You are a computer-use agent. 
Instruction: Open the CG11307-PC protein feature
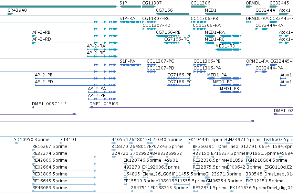pos(151,65)
